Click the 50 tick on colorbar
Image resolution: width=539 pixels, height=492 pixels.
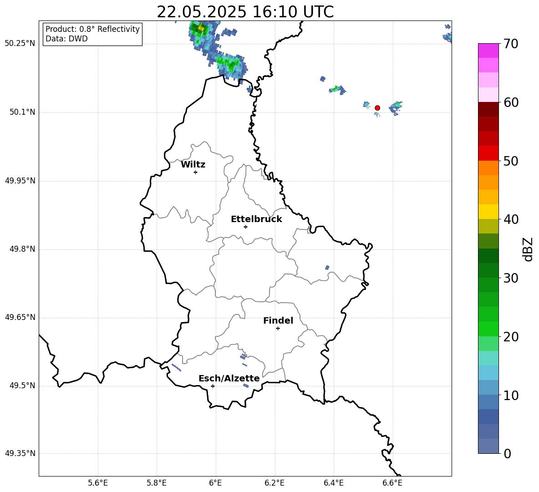[x=511, y=161]
